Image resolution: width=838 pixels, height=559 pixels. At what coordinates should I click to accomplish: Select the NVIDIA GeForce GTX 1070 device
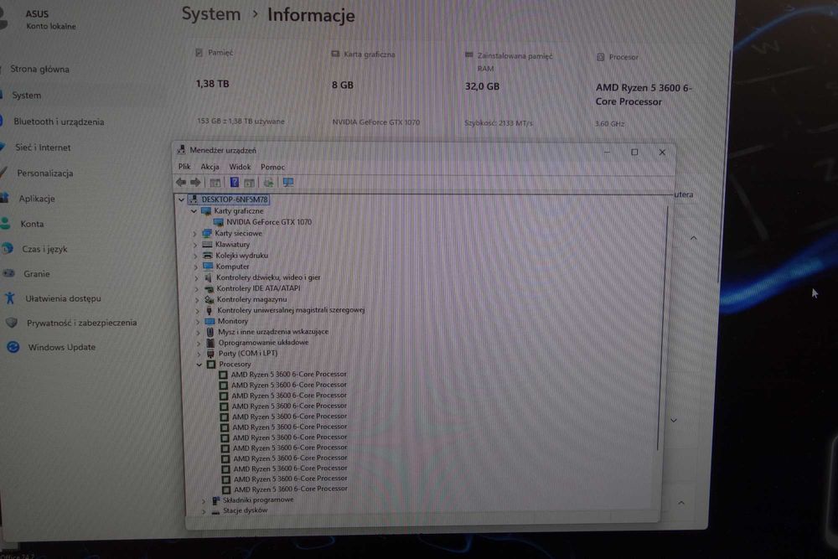(x=269, y=222)
